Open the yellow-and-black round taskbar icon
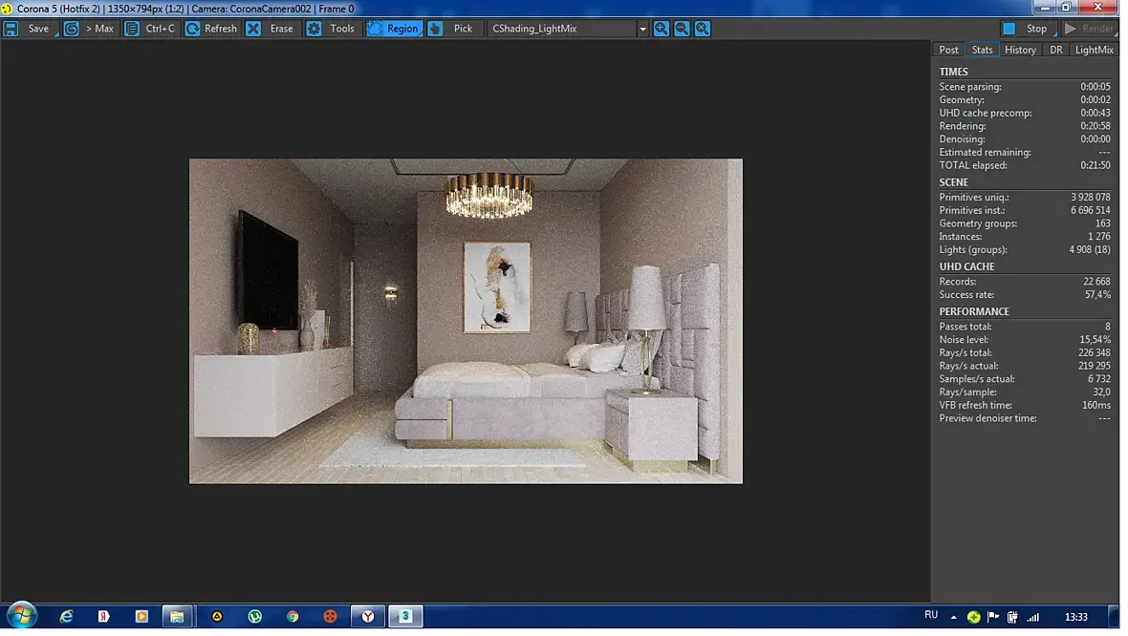Viewport: 1128px width, 636px height. click(217, 617)
